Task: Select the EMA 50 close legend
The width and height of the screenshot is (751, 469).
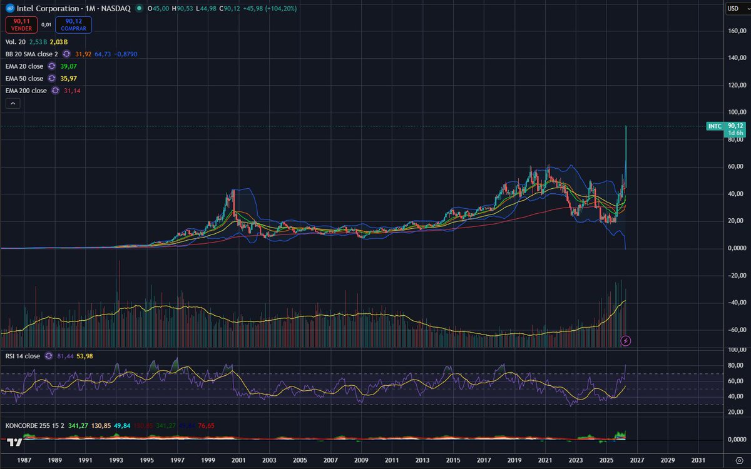Action: point(24,79)
